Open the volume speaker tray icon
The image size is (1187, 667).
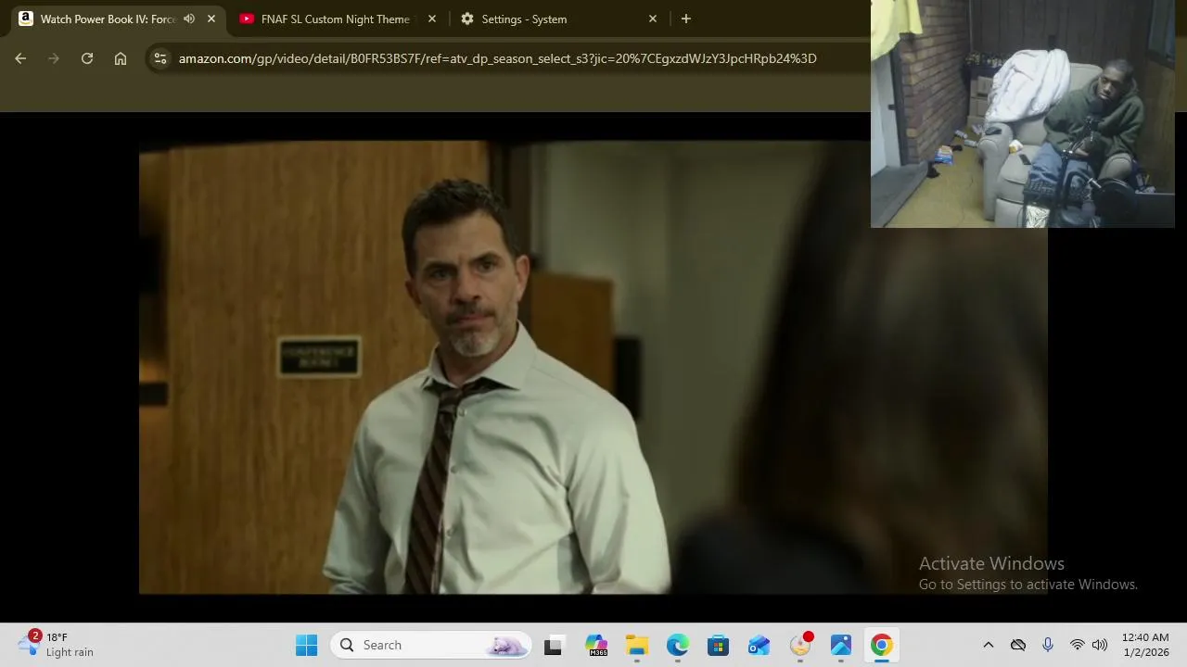[x=1100, y=645]
